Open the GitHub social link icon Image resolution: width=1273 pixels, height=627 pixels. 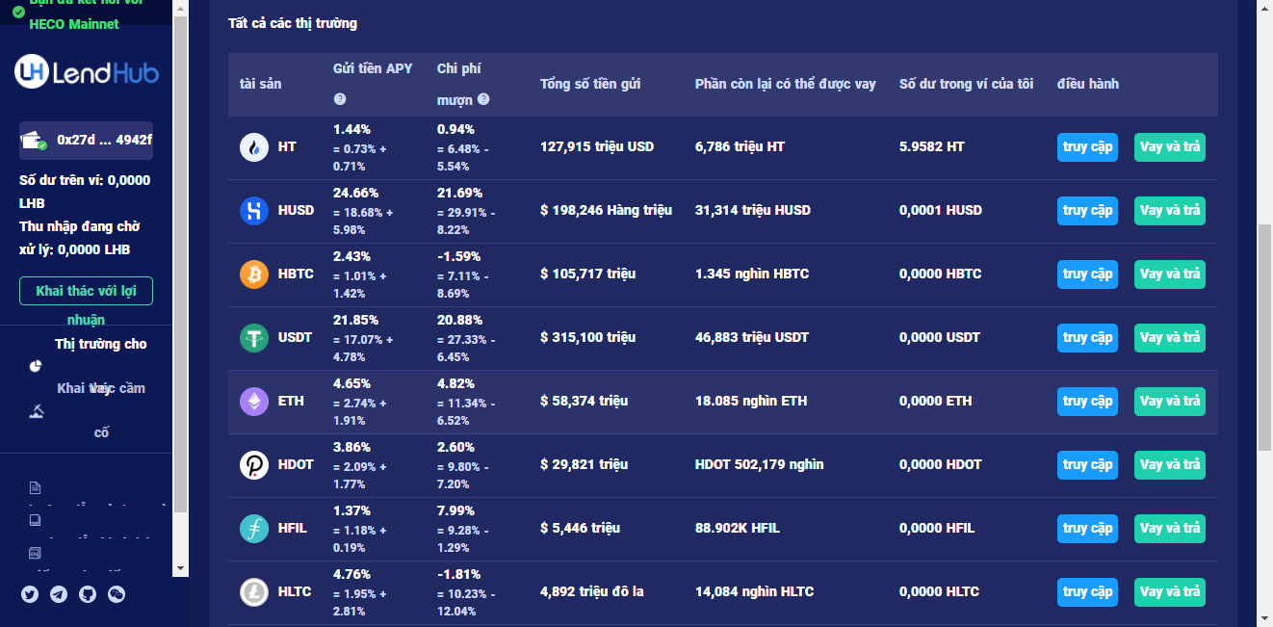88,594
